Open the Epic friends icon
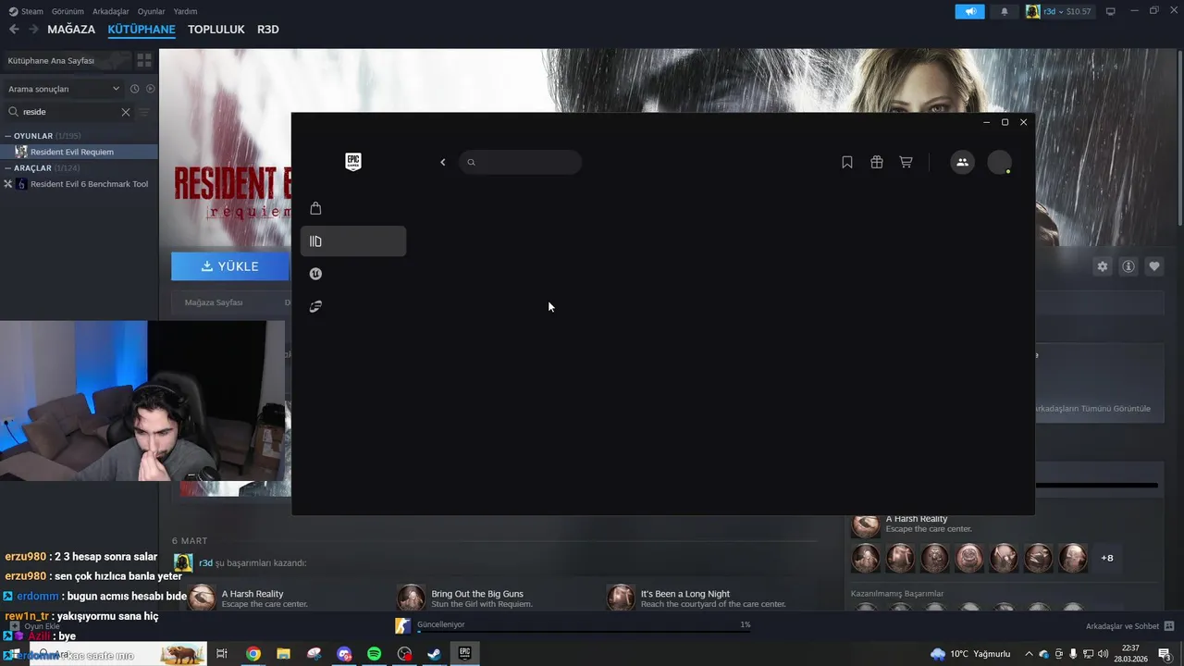This screenshot has height=666, width=1184. 962,162
